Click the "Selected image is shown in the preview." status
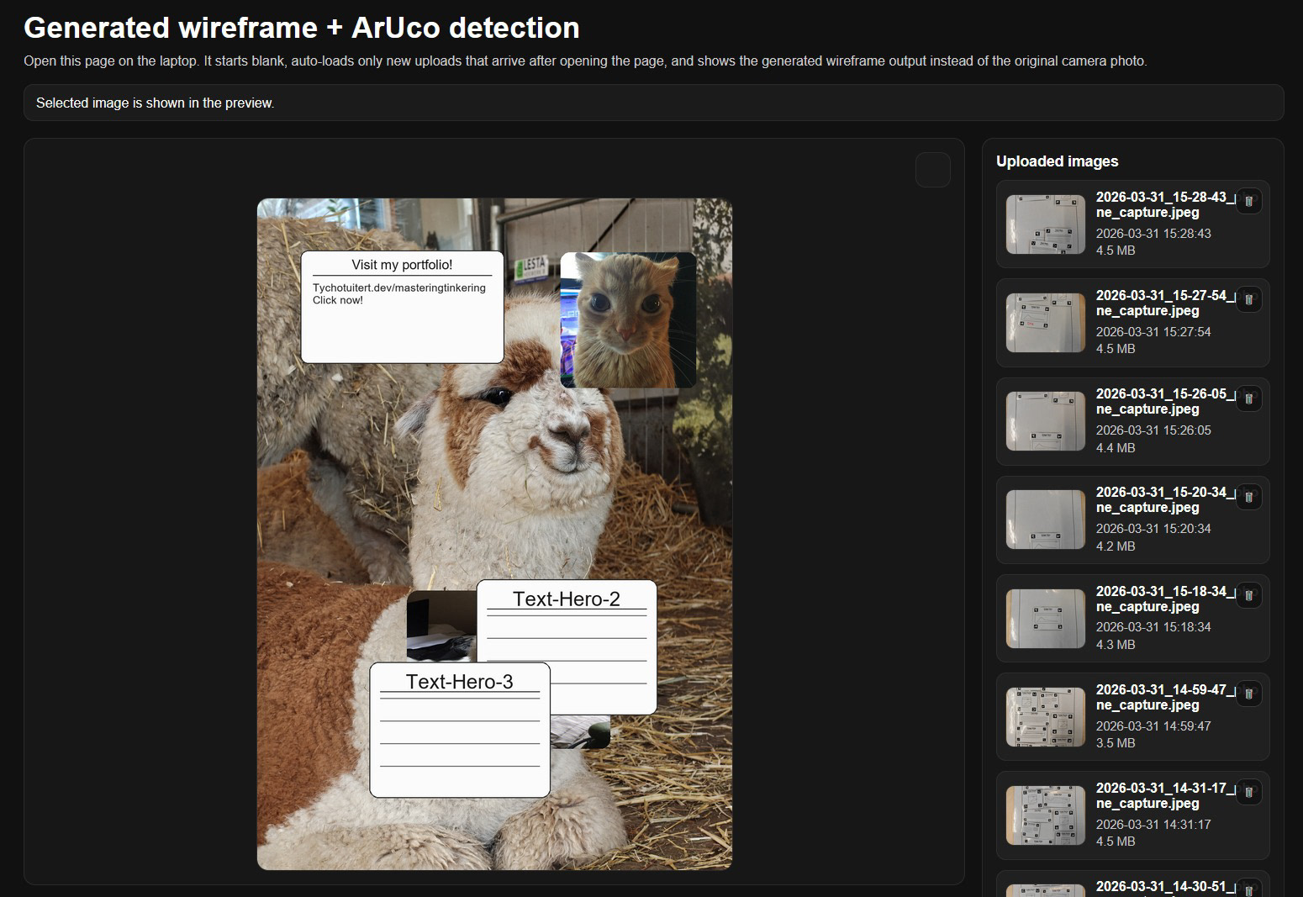Viewport: 1303px width, 897px height. click(x=156, y=103)
